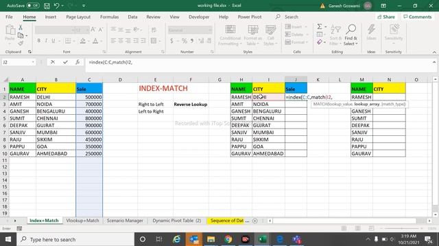439x246 pixels.
Task: Switch to the Power Pivot tab
Action: 250,16
